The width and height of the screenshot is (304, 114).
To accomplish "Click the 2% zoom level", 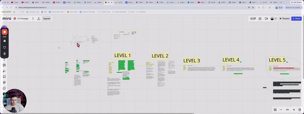I will click(x=287, y=110).
